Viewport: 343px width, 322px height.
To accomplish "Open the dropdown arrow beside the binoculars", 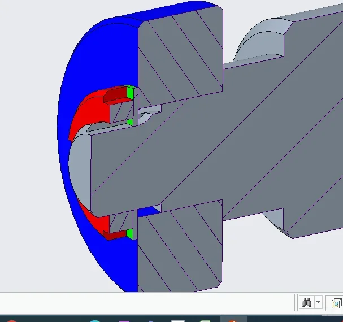I will coord(319,303).
